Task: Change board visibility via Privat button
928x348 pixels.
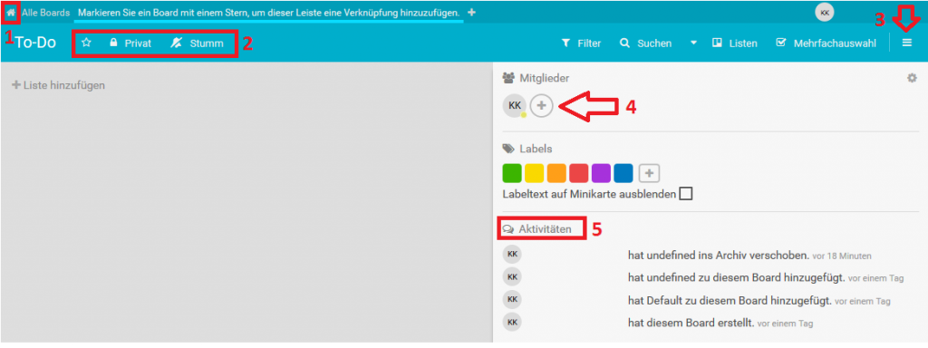Action: (130, 43)
